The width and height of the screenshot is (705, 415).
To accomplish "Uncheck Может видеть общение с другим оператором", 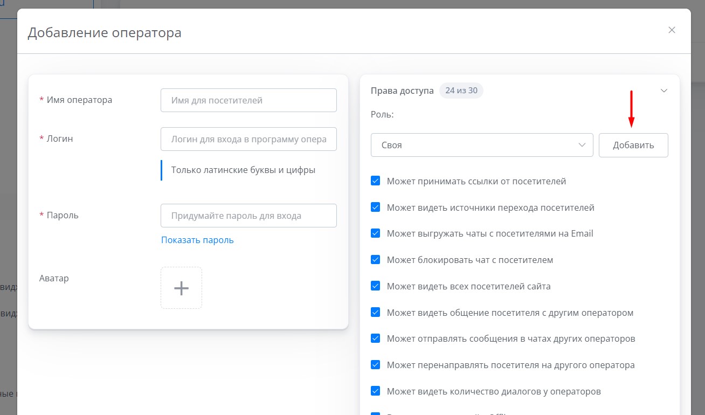I will 376,313.
